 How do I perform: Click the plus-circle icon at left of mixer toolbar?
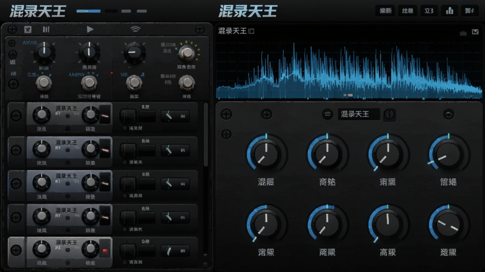point(12,30)
